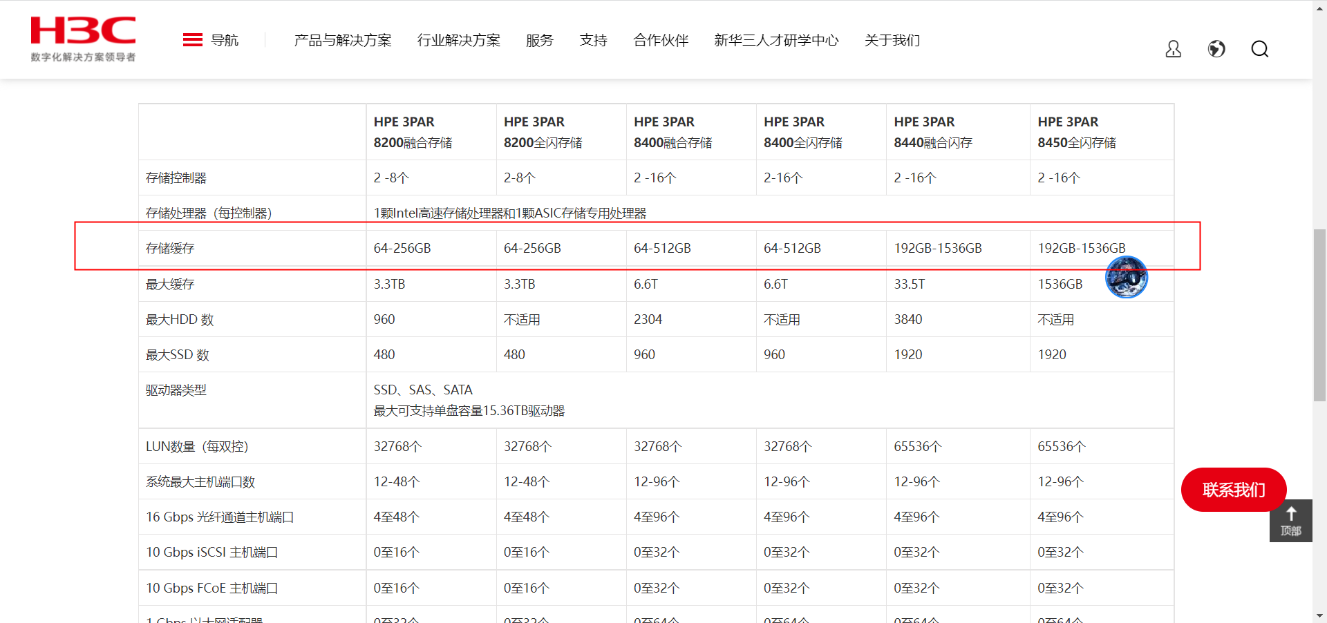Open 合作伙伴 menu

point(661,40)
